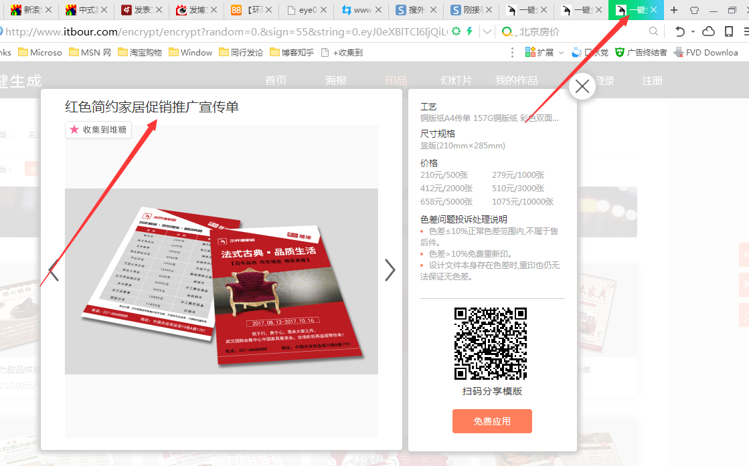The height and width of the screenshot is (466, 749).
Task: Expand the address bar dropdown arrow
Action: click(487, 31)
